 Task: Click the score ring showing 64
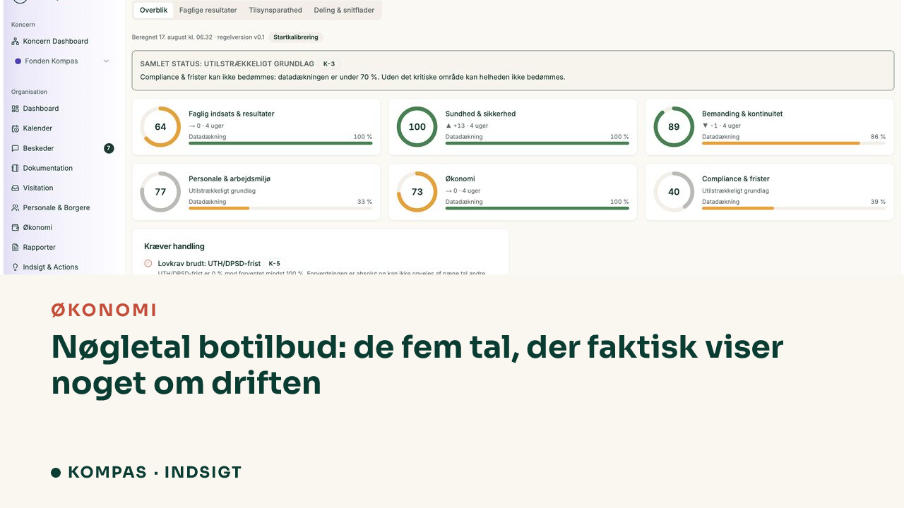[x=160, y=127]
